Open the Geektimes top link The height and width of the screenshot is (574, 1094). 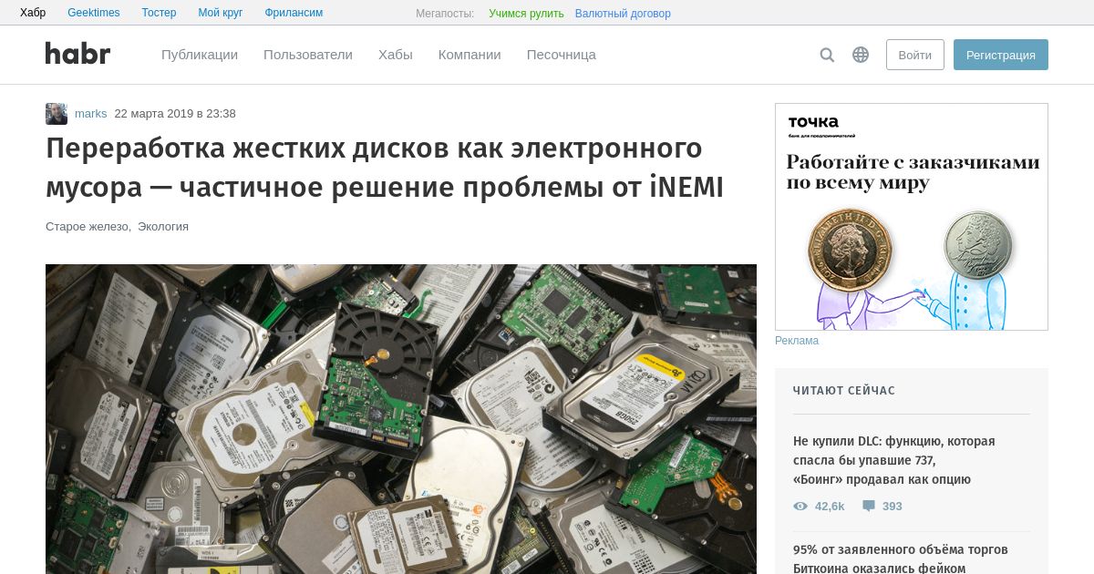point(94,13)
